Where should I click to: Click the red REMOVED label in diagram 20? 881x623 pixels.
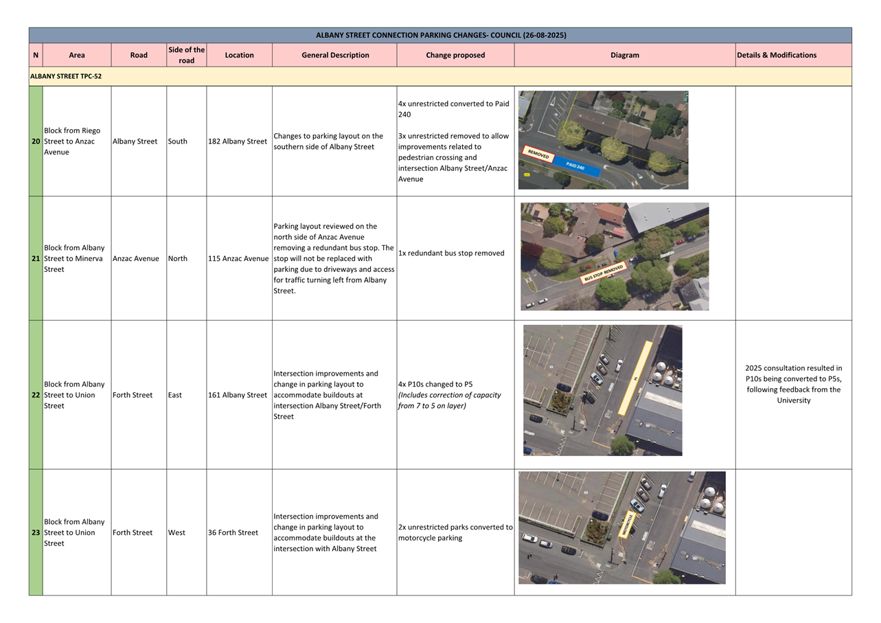pos(539,155)
